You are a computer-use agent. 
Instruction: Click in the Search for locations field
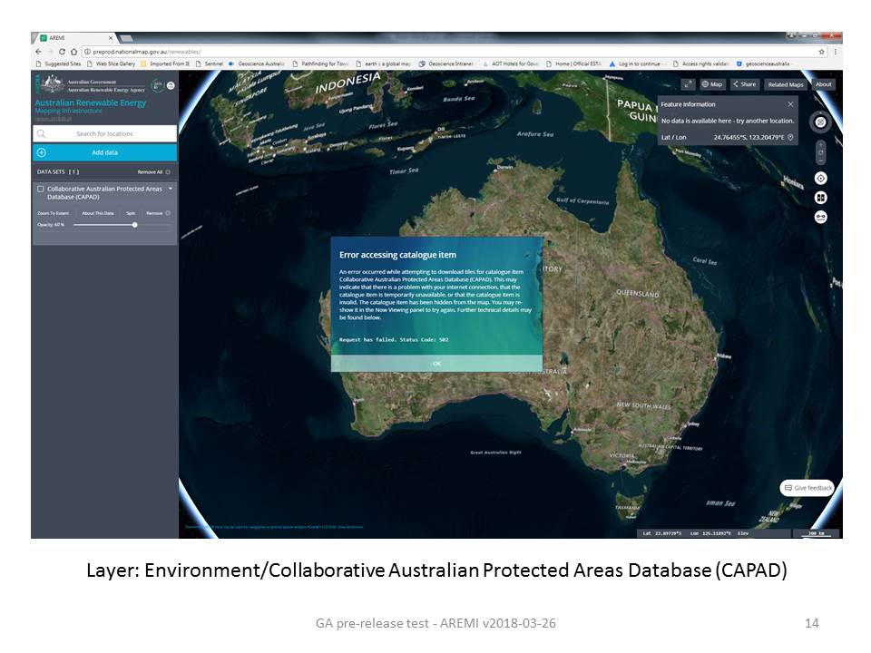pos(105,134)
